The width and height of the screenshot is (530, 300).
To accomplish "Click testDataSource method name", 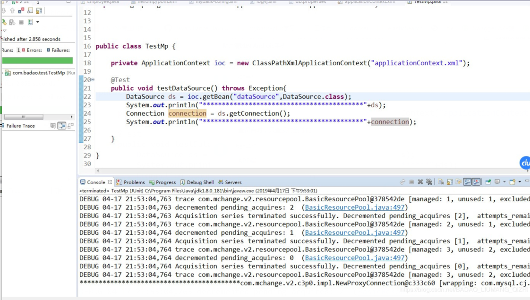I will click(183, 88).
